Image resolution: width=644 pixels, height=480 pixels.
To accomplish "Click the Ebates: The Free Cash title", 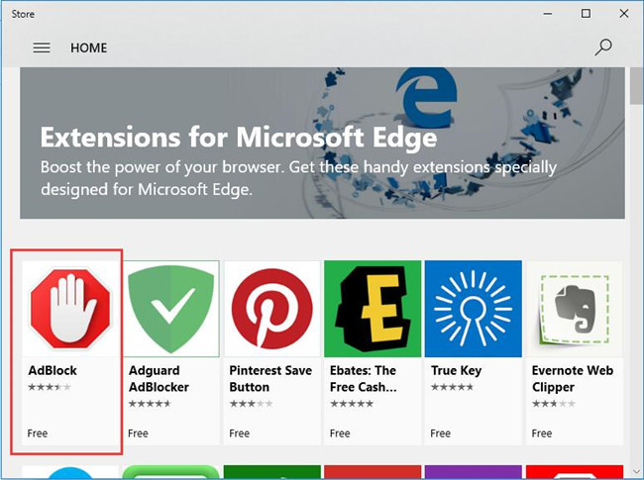I will coord(363,379).
